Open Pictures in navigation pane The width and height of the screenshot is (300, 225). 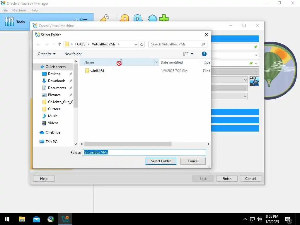(x=54, y=95)
